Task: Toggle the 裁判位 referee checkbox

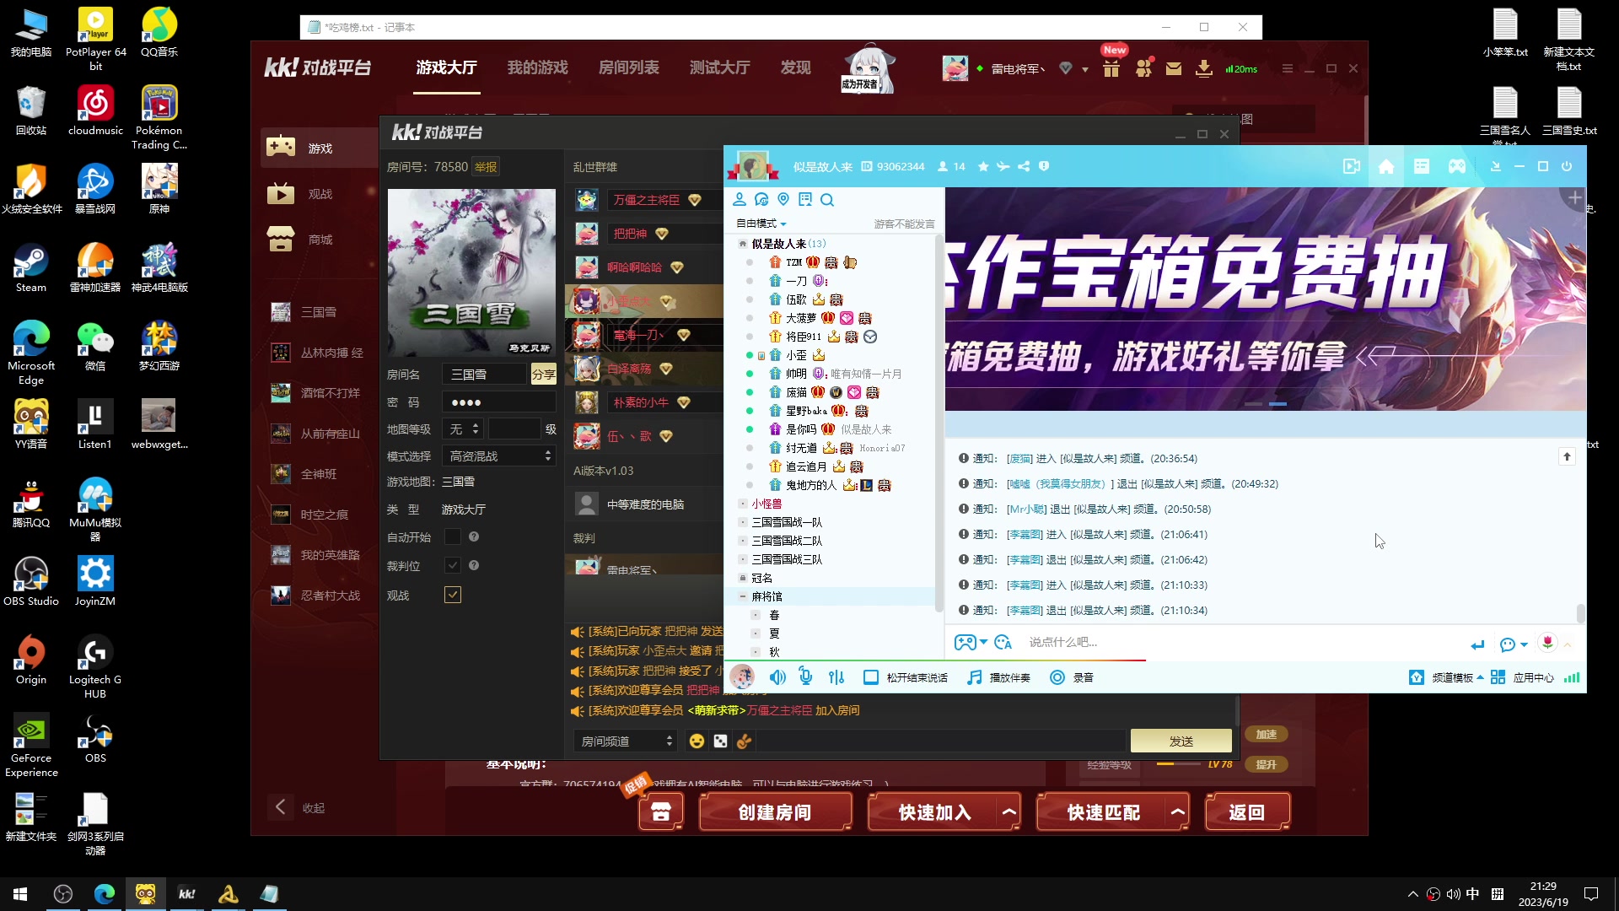Action: (x=453, y=565)
